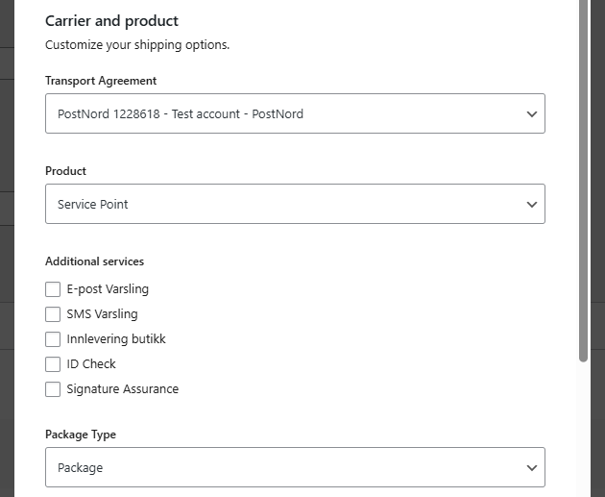Click the E-post Varsling label text
The width and height of the screenshot is (605, 497).
[x=108, y=288]
